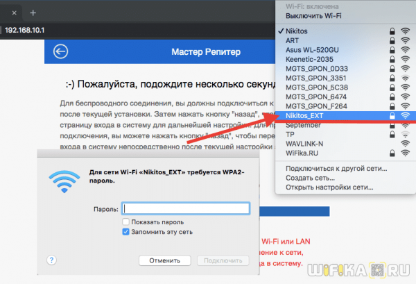Click the weak signal icon beside TP
416x284 pixels.
pyautogui.click(x=405, y=135)
